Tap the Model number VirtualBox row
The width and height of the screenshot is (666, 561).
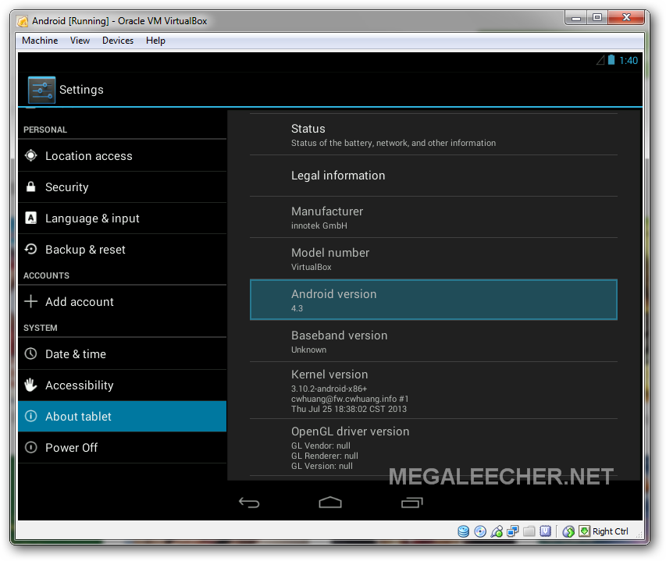[x=433, y=258]
